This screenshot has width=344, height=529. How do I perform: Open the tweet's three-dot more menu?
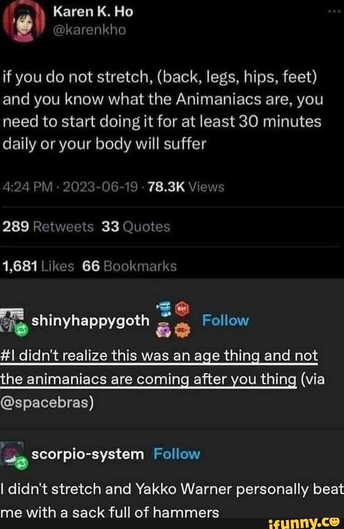pos(334,12)
